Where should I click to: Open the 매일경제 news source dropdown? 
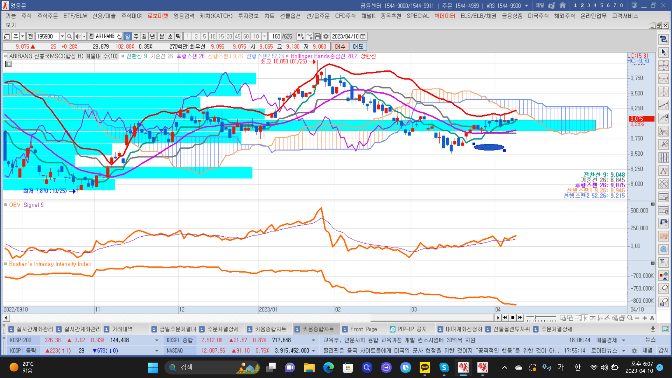click(623, 340)
